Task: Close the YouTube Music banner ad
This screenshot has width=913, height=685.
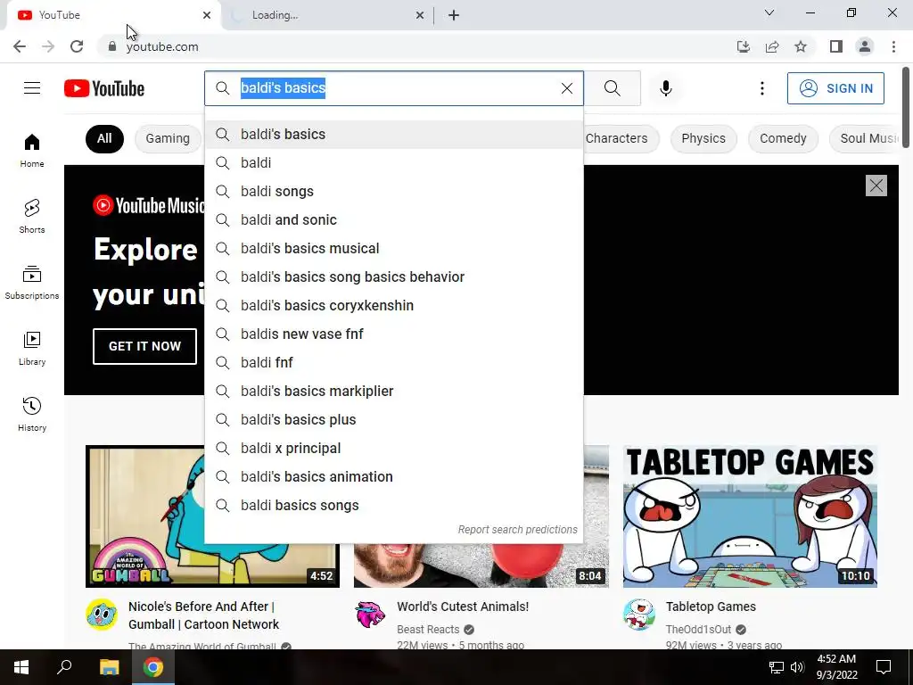Action: coord(876,186)
